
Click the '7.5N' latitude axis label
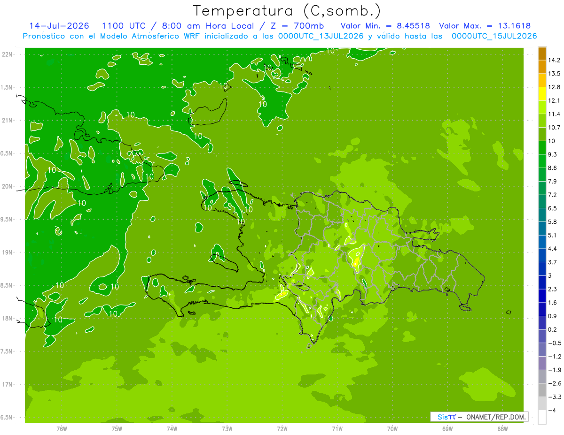coord(7,351)
